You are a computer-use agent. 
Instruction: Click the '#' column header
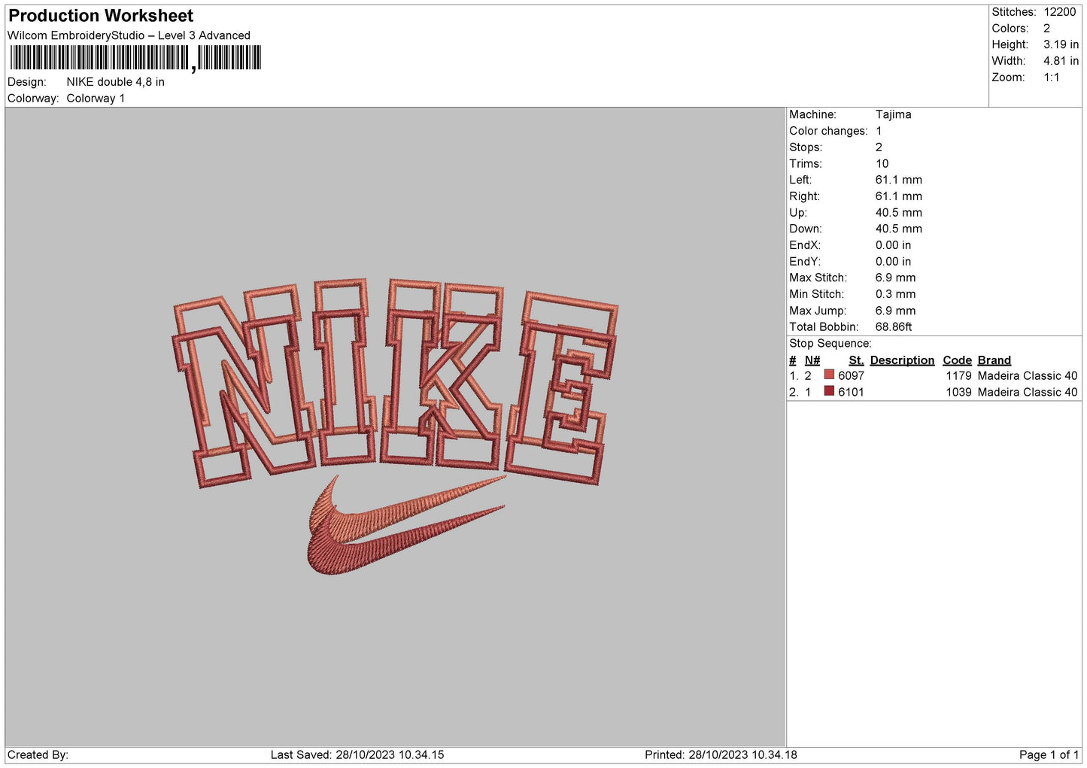[793, 360]
